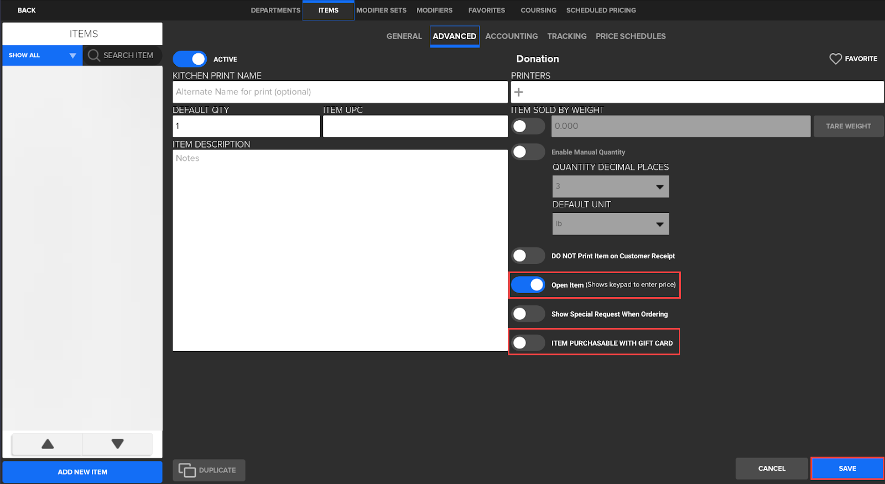This screenshot has height=484, width=885.
Task: Click Add New Item button
Action: 82,472
